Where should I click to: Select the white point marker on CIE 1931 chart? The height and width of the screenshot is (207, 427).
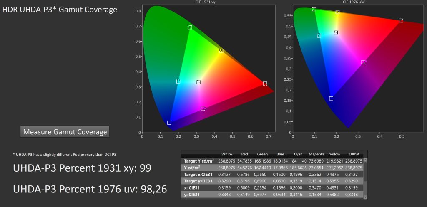198,82
